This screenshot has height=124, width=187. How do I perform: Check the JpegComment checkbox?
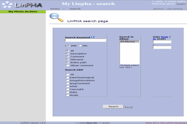[67, 83]
